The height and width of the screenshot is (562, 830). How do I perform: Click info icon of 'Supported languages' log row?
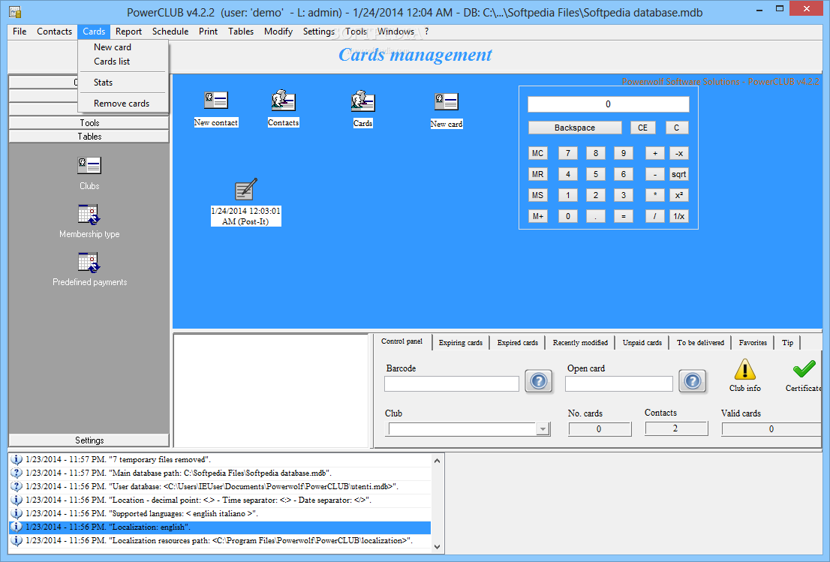(17, 513)
